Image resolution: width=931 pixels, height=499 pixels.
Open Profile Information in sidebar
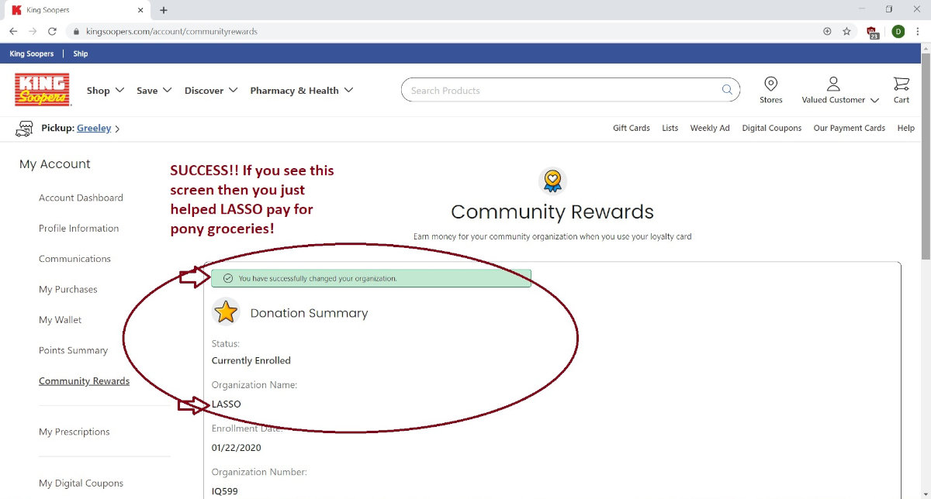coord(78,229)
